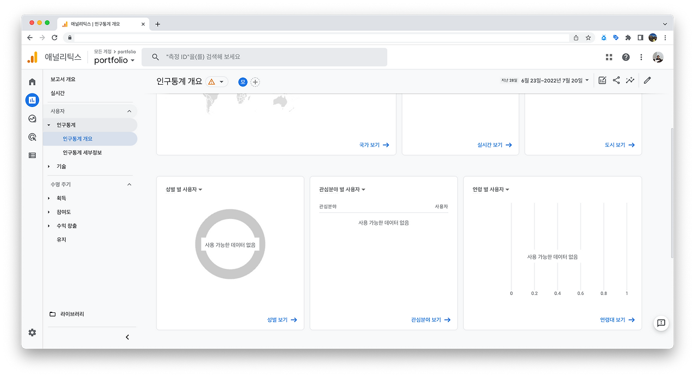
Task: Select the Reports icon in left rail
Action: click(32, 100)
